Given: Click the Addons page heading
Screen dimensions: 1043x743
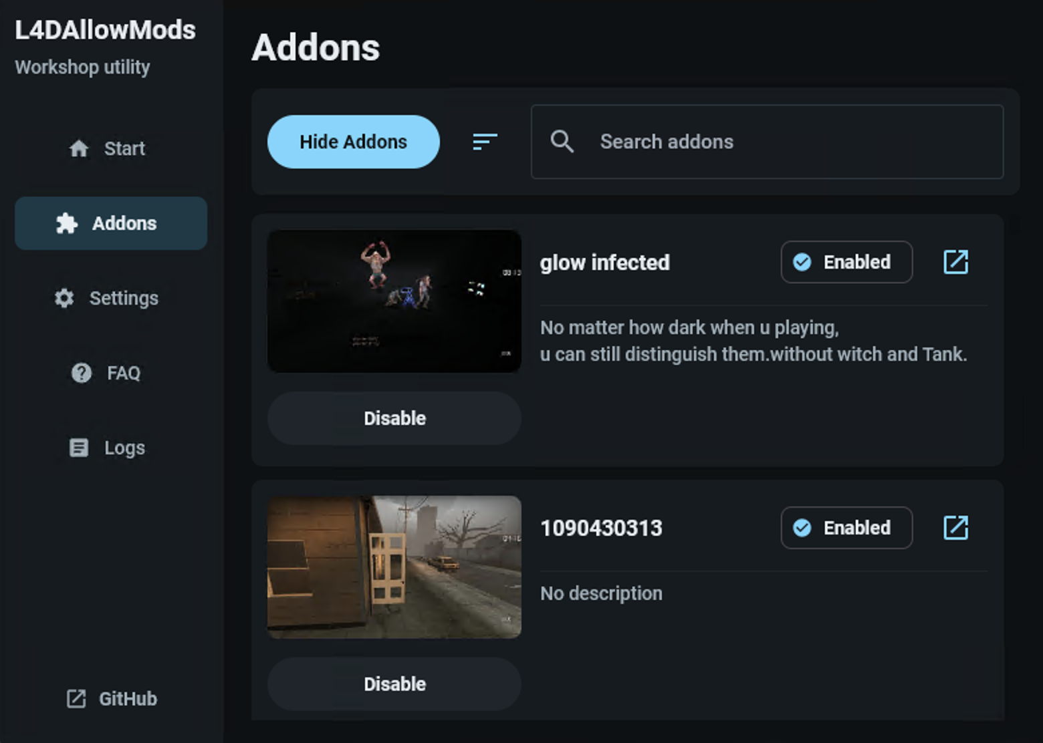Looking at the screenshot, I should click(316, 48).
